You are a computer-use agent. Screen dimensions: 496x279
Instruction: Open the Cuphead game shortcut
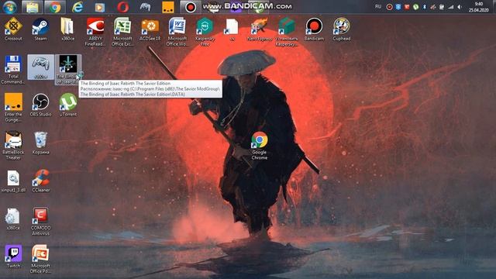341,29
